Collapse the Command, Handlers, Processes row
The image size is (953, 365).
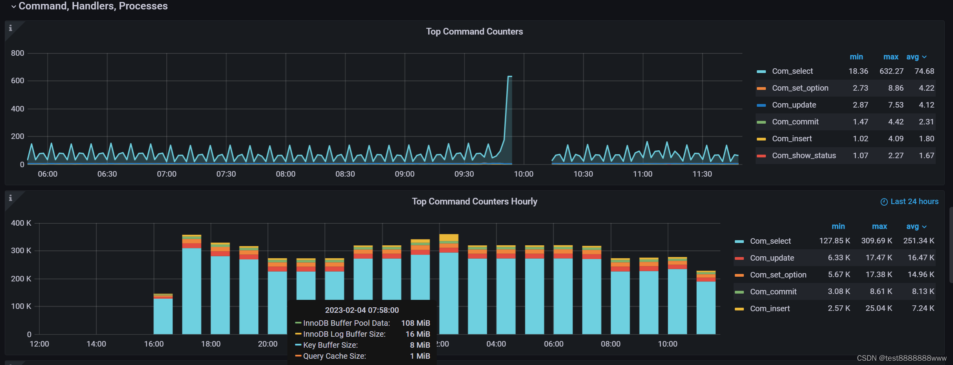coord(89,6)
